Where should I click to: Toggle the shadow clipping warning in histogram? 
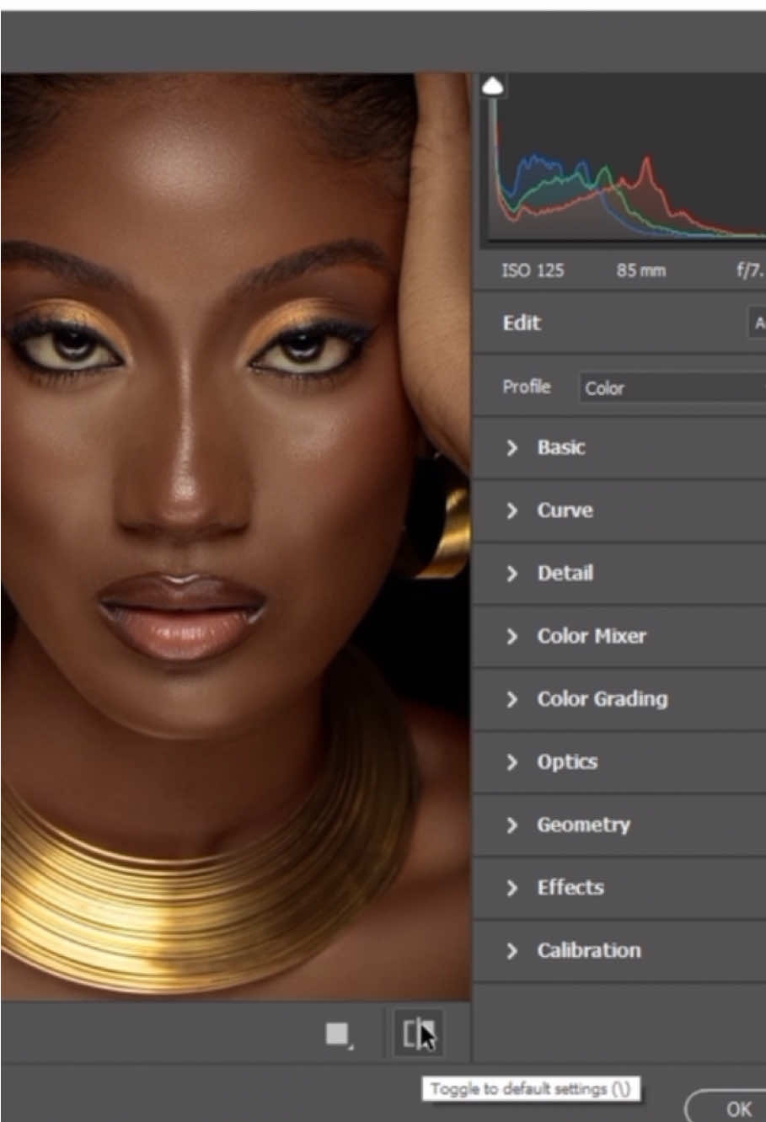pyautogui.click(x=493, y=85)
